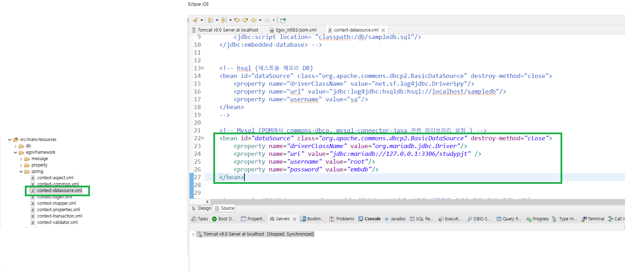This screenshot has height=271, width=625.
Task: Click the search flashlight toolbar icon
Action: pos(195,20)
